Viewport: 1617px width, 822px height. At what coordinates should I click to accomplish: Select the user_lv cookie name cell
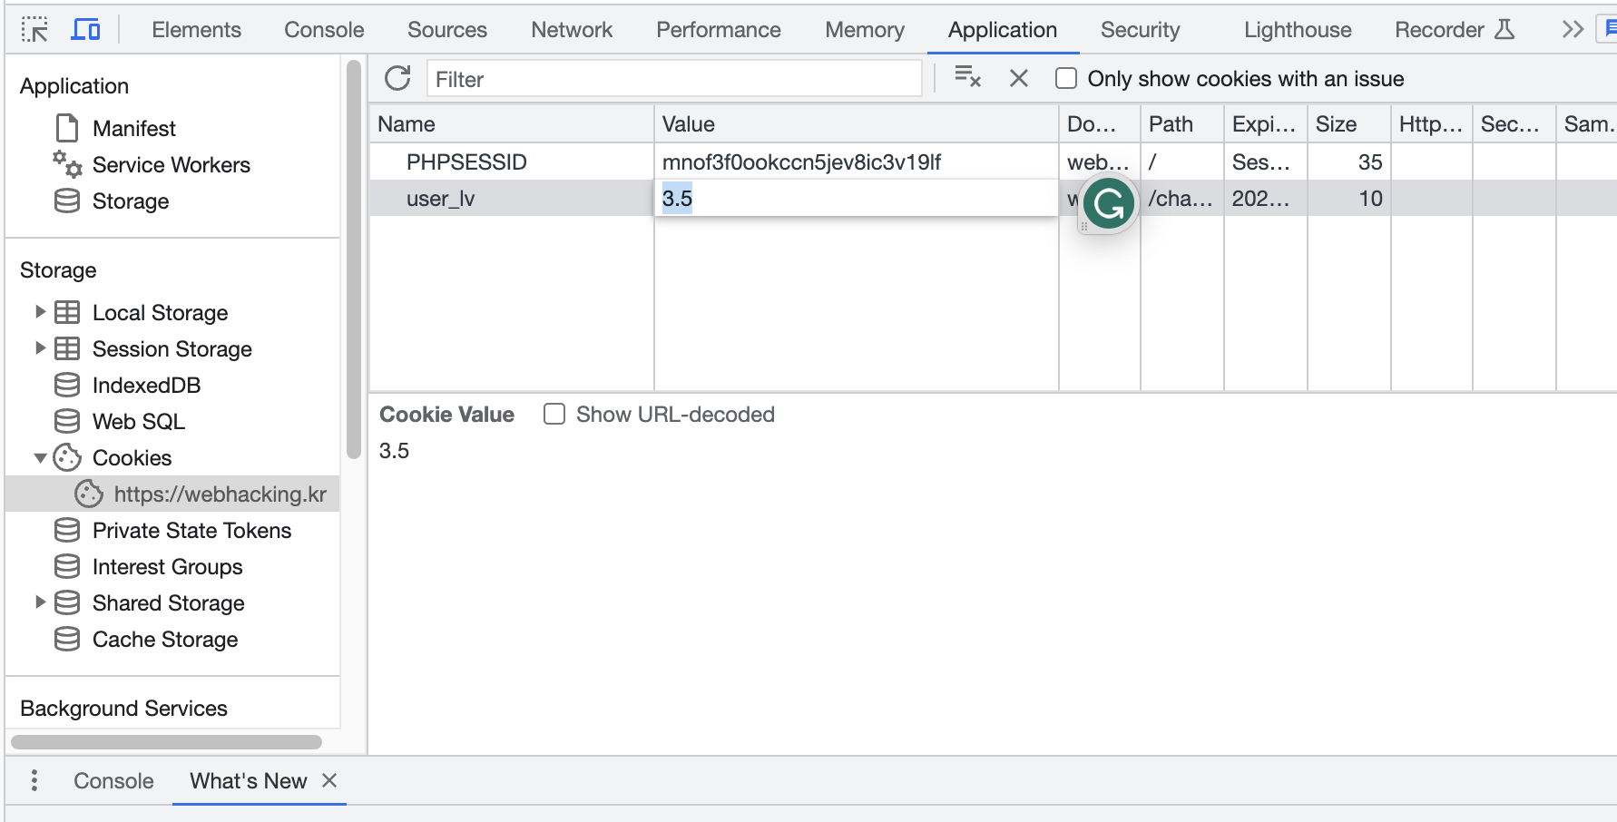(441, 198)
